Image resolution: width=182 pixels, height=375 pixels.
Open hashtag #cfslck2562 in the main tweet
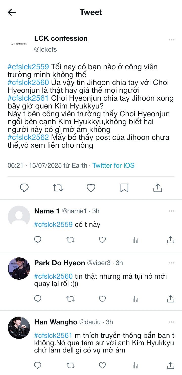[28, 138]
